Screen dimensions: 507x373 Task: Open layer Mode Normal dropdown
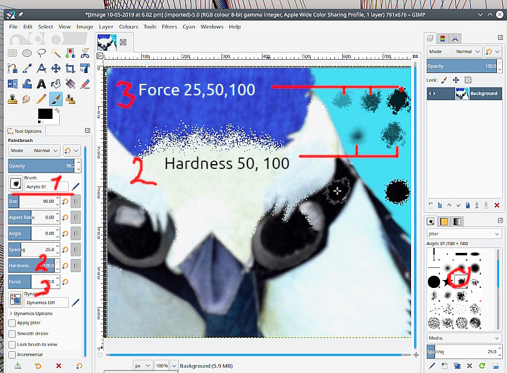[454, 51]
